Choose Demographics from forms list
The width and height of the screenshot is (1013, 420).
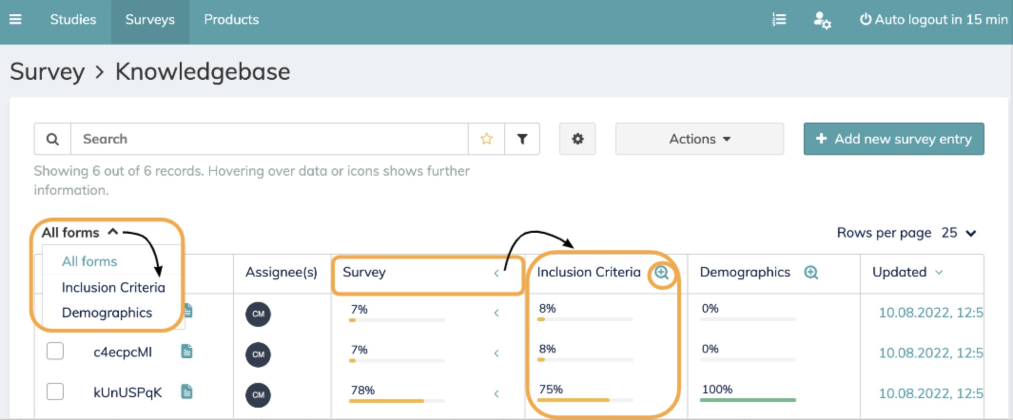pos(107,313)
